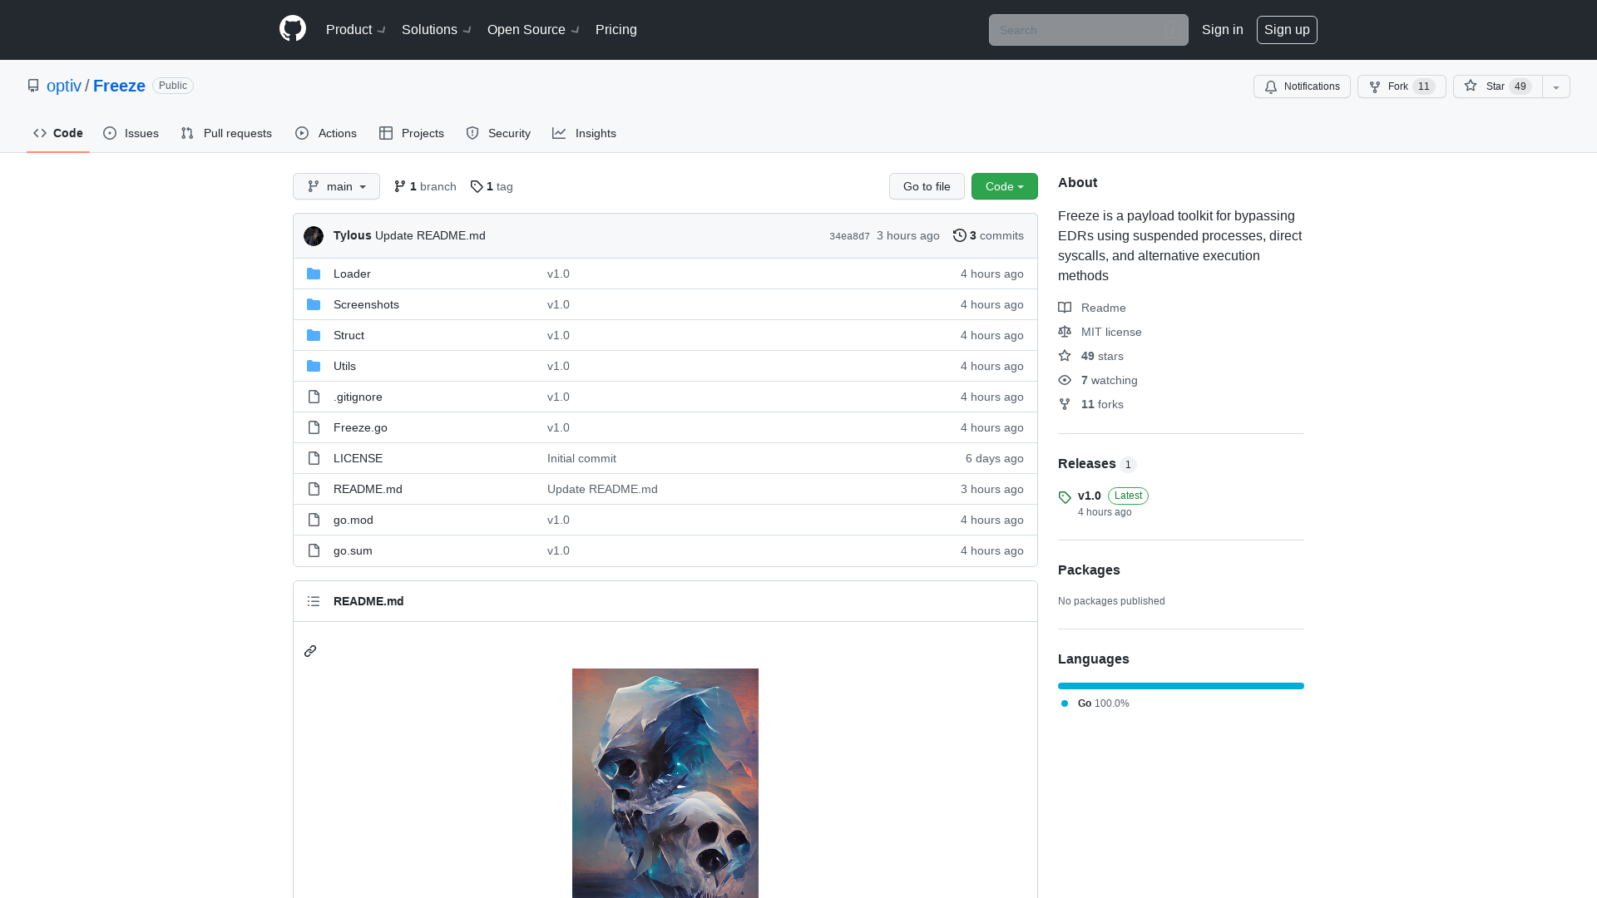Image resolution: width=1597 pixels, height=898 pixels.
Task: Click the README table of contents icon
Action: (314, 601)
